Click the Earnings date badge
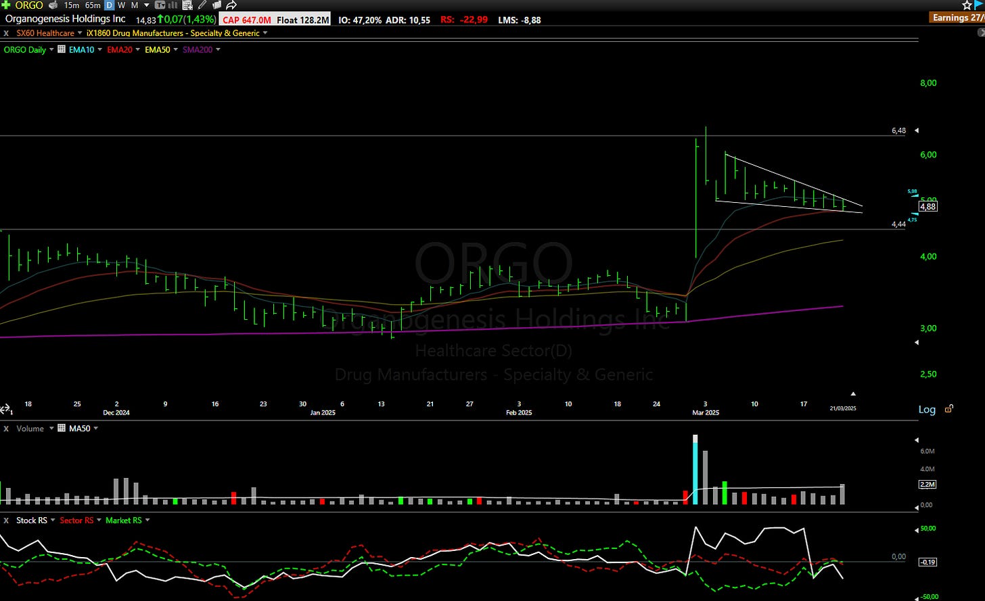985x601 pixels. point(957,18)
